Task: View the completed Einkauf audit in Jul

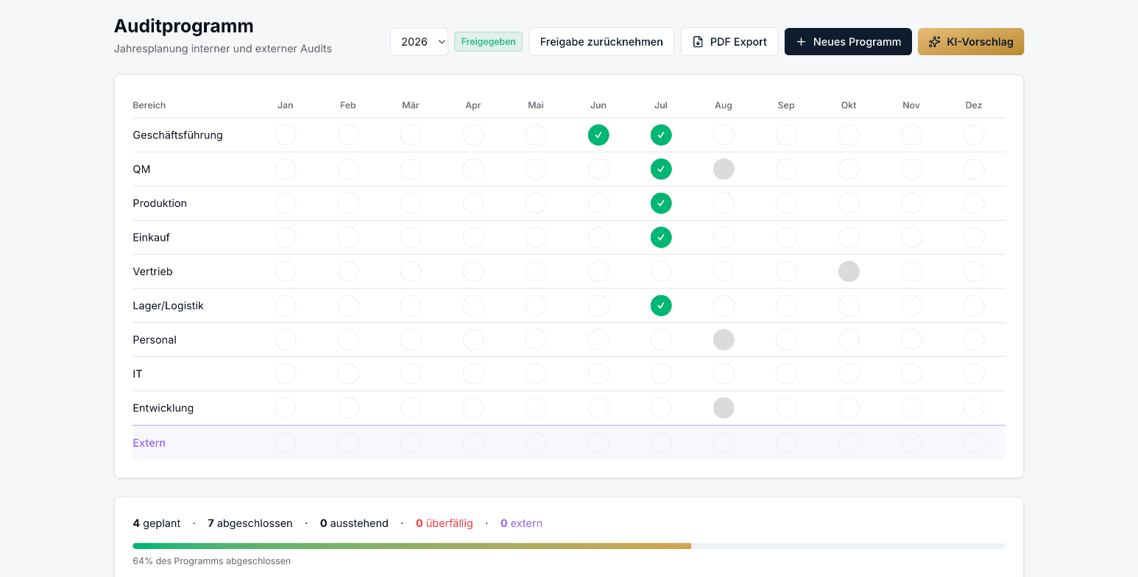Action: click(661, 238)
